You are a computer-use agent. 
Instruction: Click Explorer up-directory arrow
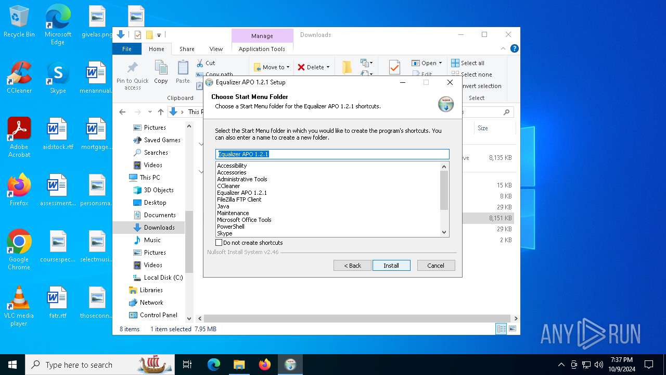[161, 112]
